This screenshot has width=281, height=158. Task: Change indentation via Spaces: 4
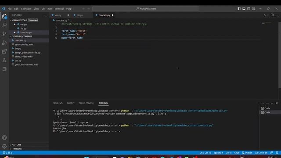218,153
